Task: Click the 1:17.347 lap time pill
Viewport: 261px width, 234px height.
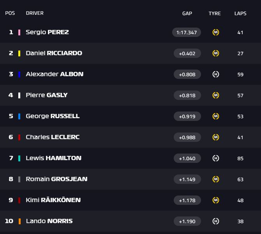Action: 187,32
